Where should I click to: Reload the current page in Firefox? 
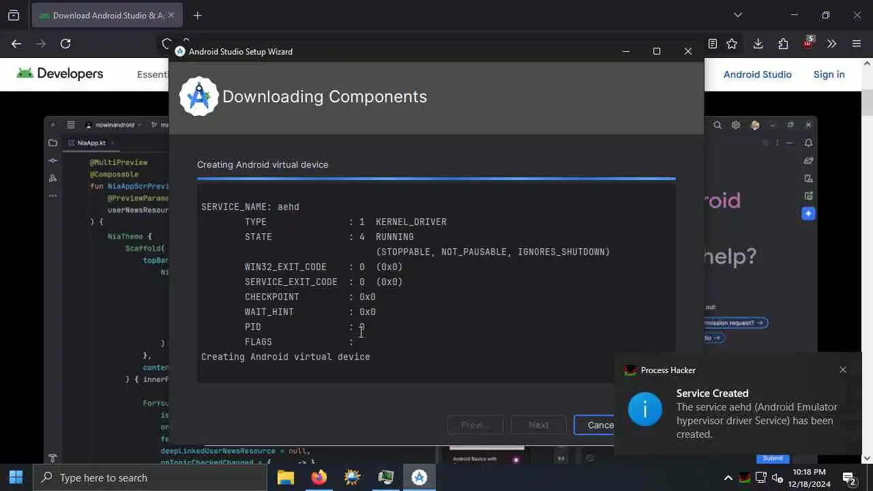point(65,44)
